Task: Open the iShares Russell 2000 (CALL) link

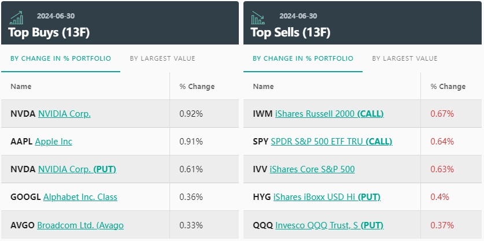Action: [329, 114]
